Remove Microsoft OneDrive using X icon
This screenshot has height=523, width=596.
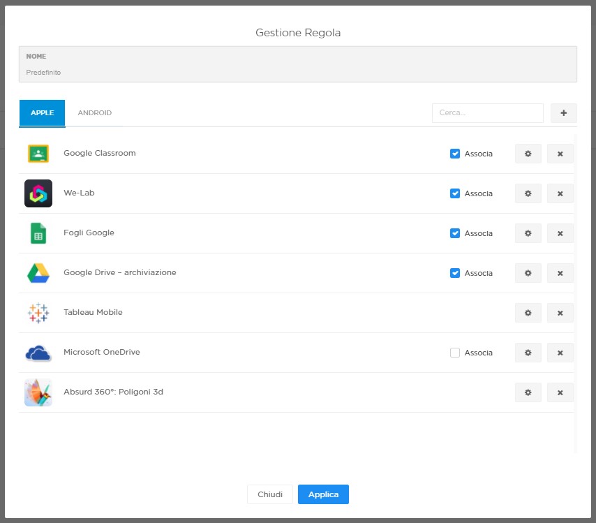point(560,353)
